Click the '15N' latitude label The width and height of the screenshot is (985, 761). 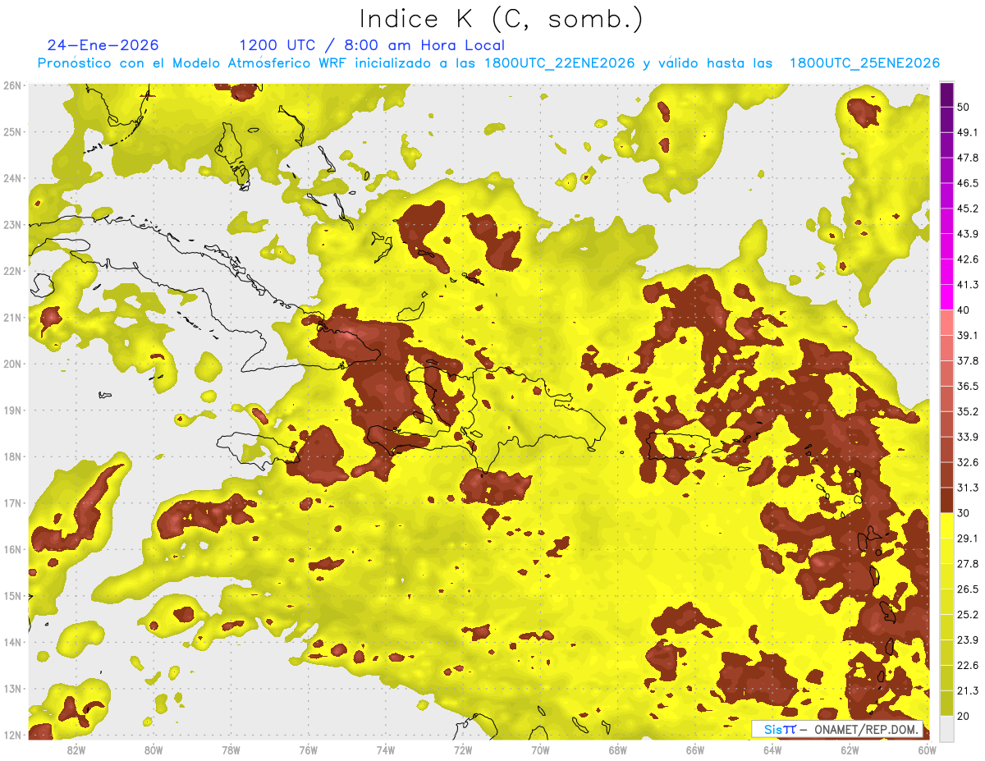pos(12,596)
